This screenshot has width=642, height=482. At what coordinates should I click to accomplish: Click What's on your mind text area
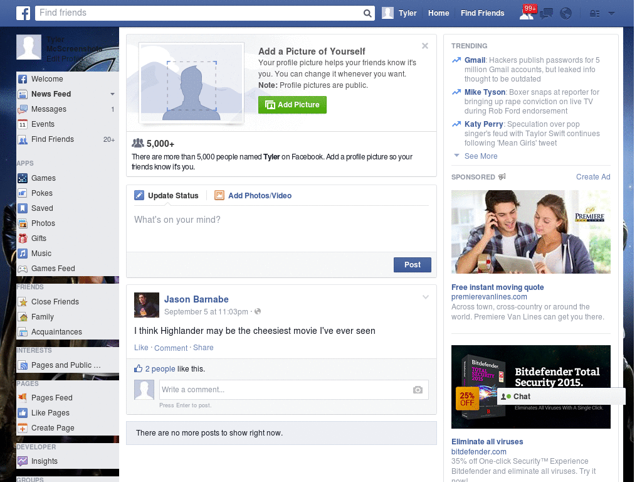(x=282, y=228)
